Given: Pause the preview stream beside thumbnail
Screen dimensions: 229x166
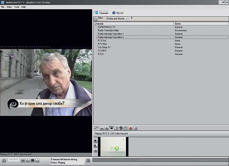Looking at the screenshot, I should click(x=96, y=150).
